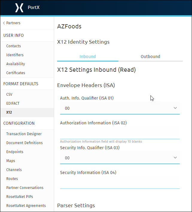Expand ISA 01 dropdown chevron arrow
The width and height of the screenshot is (192, 212).
(175, 108)
